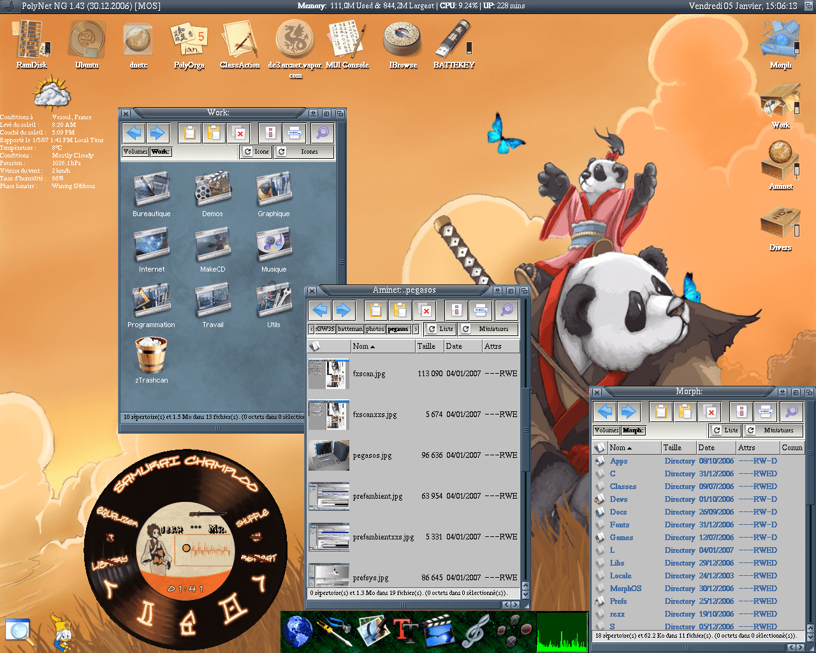
Task: Click the orange playback position knob
Action: click(x=186, y=548)
